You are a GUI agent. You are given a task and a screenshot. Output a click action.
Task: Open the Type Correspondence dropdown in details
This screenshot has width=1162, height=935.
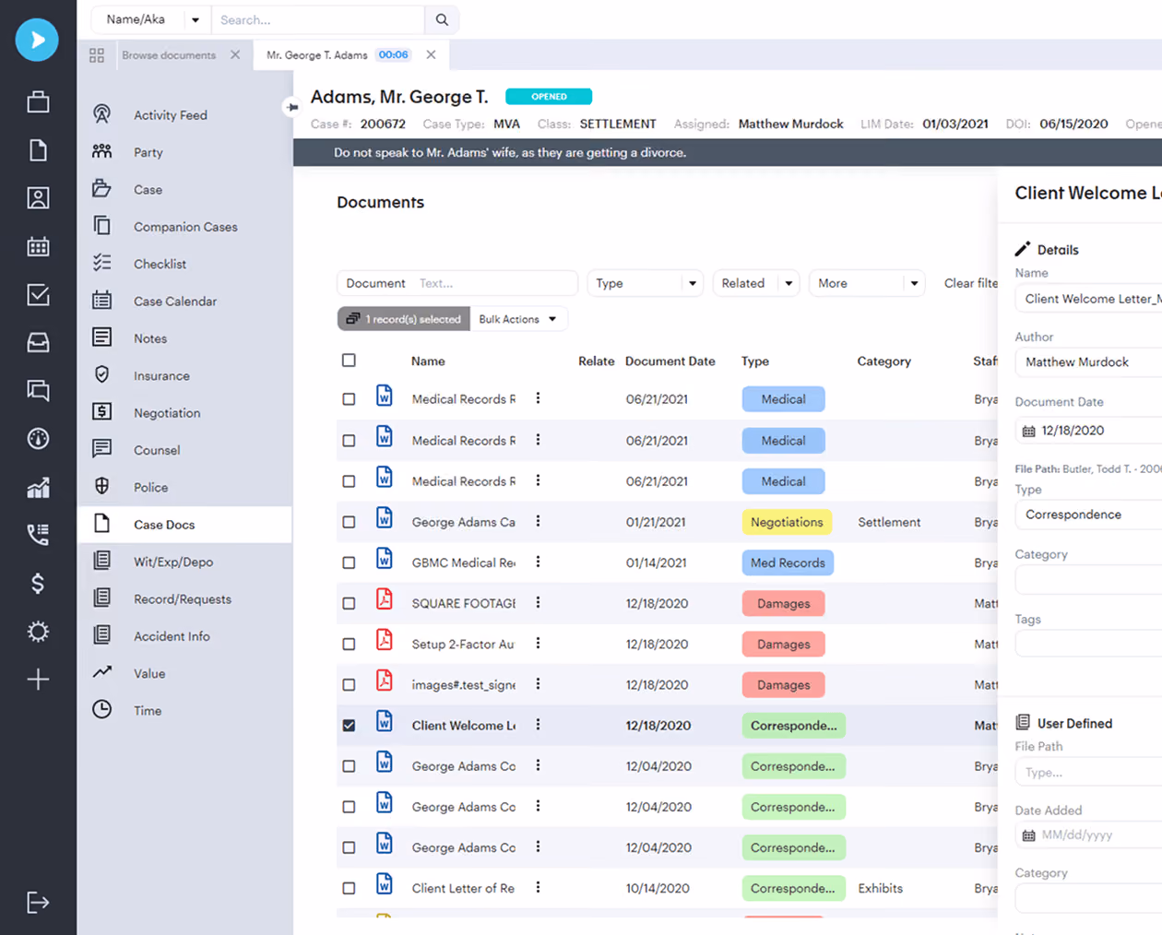click(x=1088, y=515)
